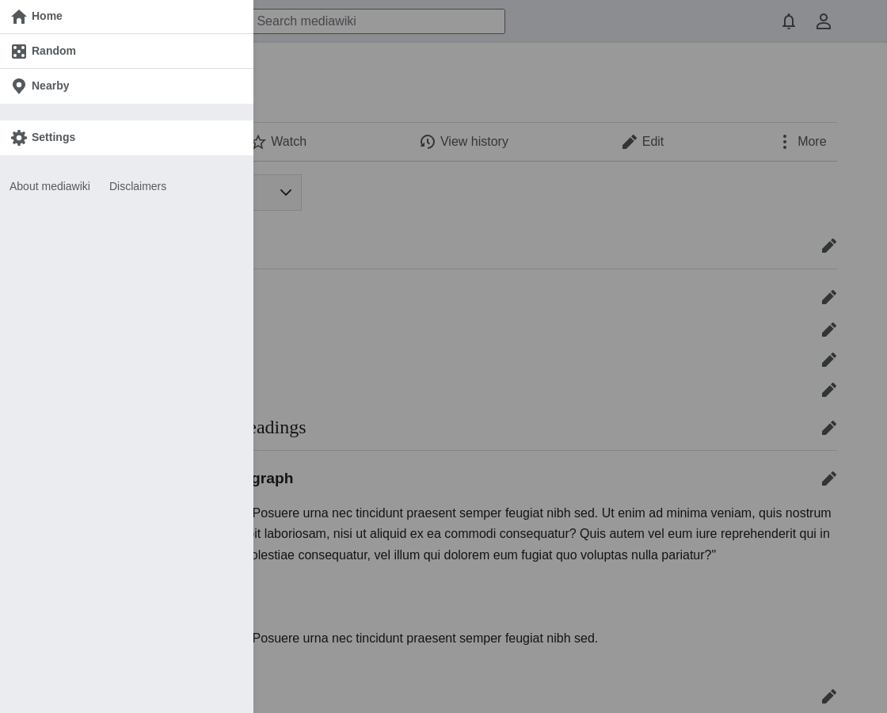Click the topmost section edit pencil
Viewport: 887px width, 713px height.
[828, 246]
